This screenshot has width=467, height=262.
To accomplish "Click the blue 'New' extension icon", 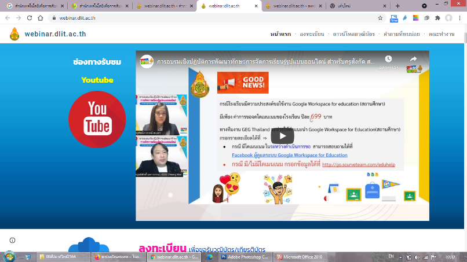I will (394, 19).
